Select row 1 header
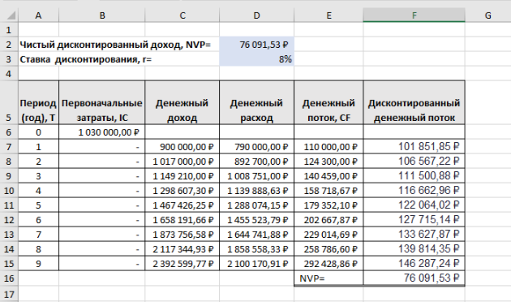The height and width of the screenshot is (302, 511). (x=9, y=30)
